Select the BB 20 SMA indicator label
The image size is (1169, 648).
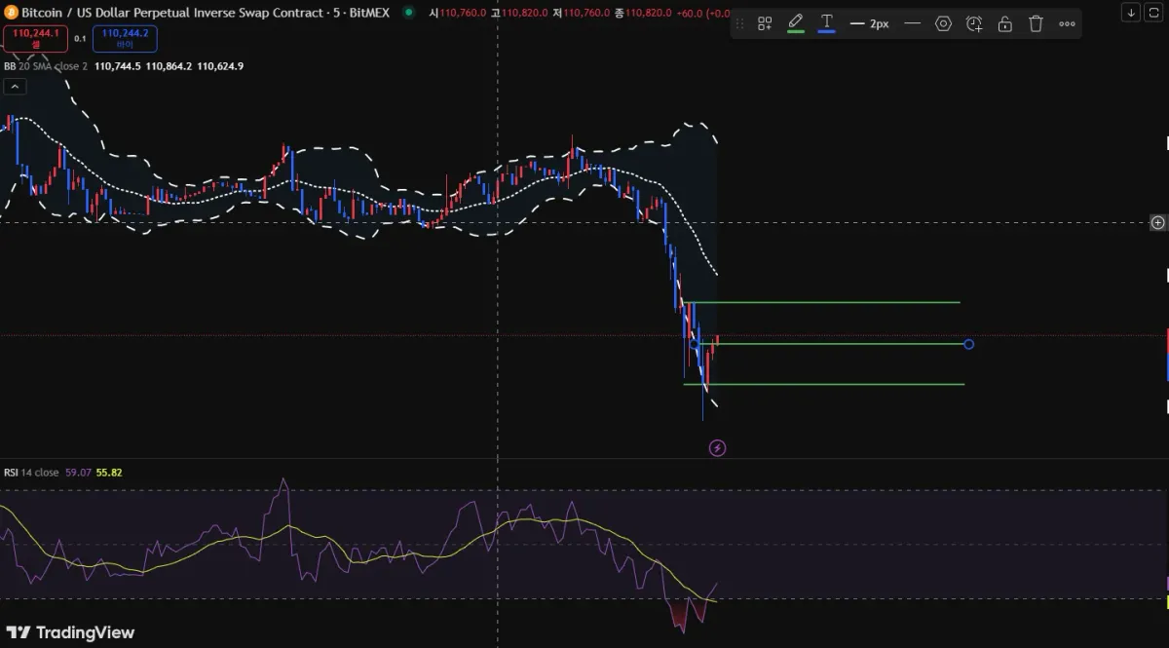pos(45,66)
